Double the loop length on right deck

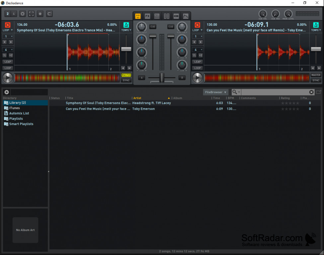[201, 55]
